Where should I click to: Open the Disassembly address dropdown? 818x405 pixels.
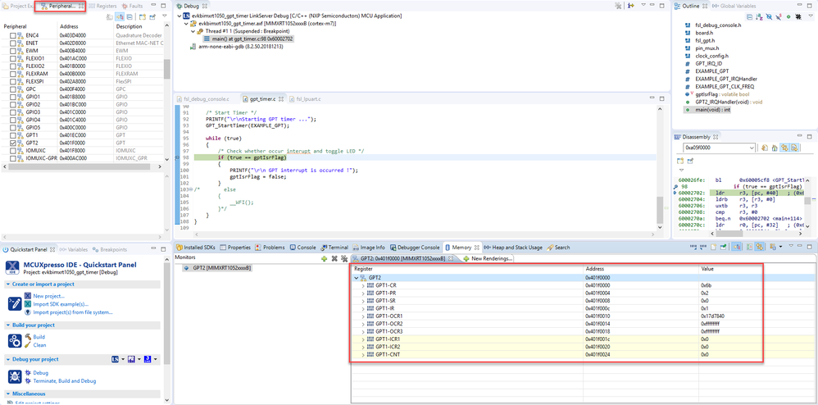pos(752,148)
